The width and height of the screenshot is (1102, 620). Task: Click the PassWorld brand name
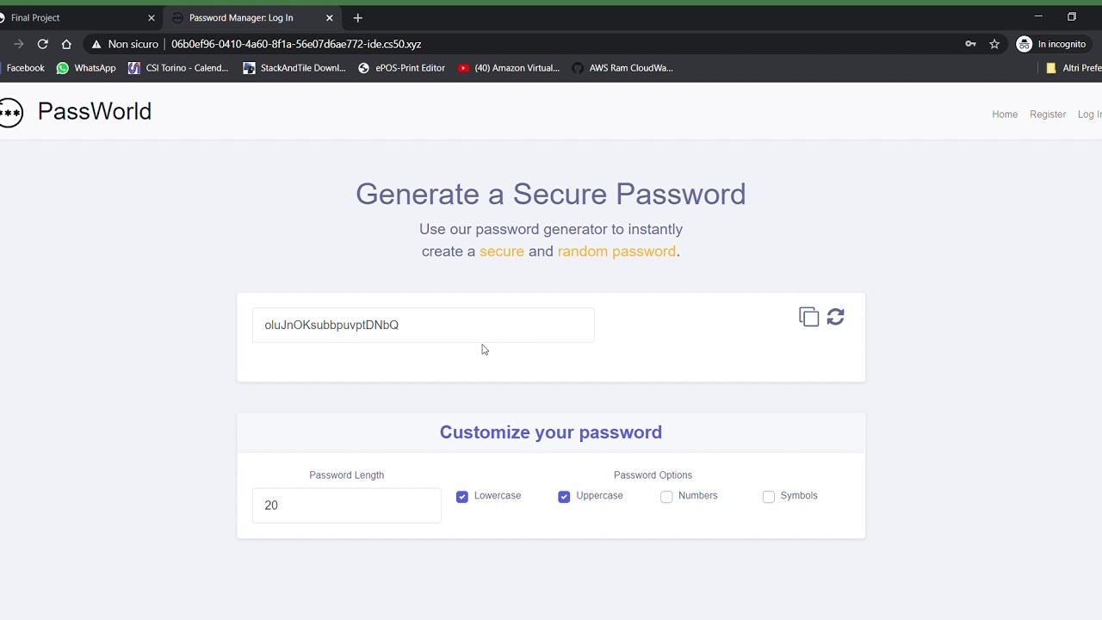95,111
